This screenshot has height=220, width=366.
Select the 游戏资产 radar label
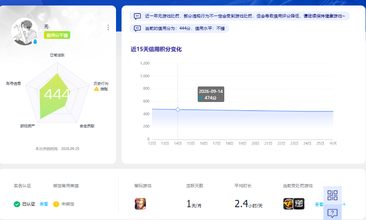[28, 126]
